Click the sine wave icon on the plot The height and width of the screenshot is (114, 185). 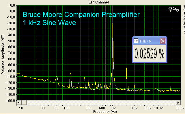(x=176, y=9)
